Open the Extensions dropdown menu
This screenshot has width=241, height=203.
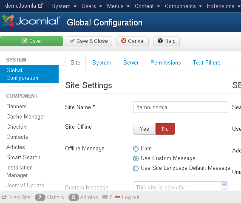tap(224, 6)
